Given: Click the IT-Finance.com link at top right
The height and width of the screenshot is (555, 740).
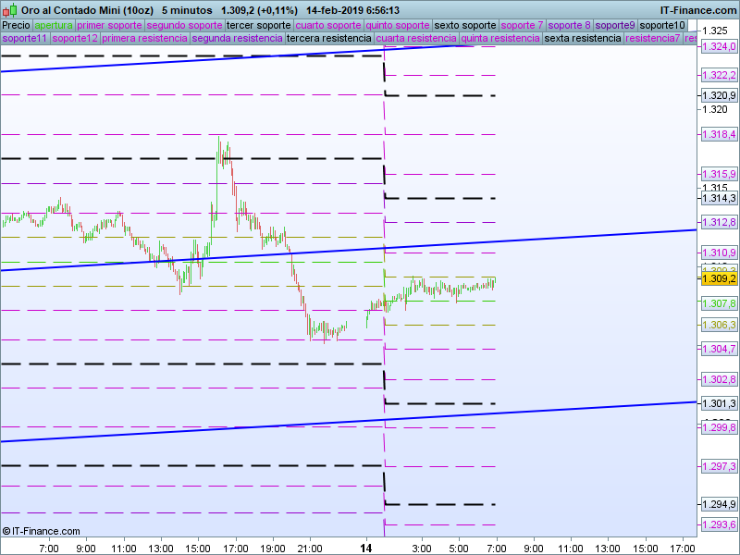Looking at the screenshot, I should [x=699, y=9].
